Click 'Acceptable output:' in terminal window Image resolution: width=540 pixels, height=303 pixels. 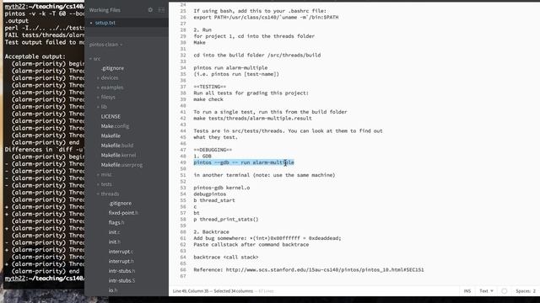35,56
